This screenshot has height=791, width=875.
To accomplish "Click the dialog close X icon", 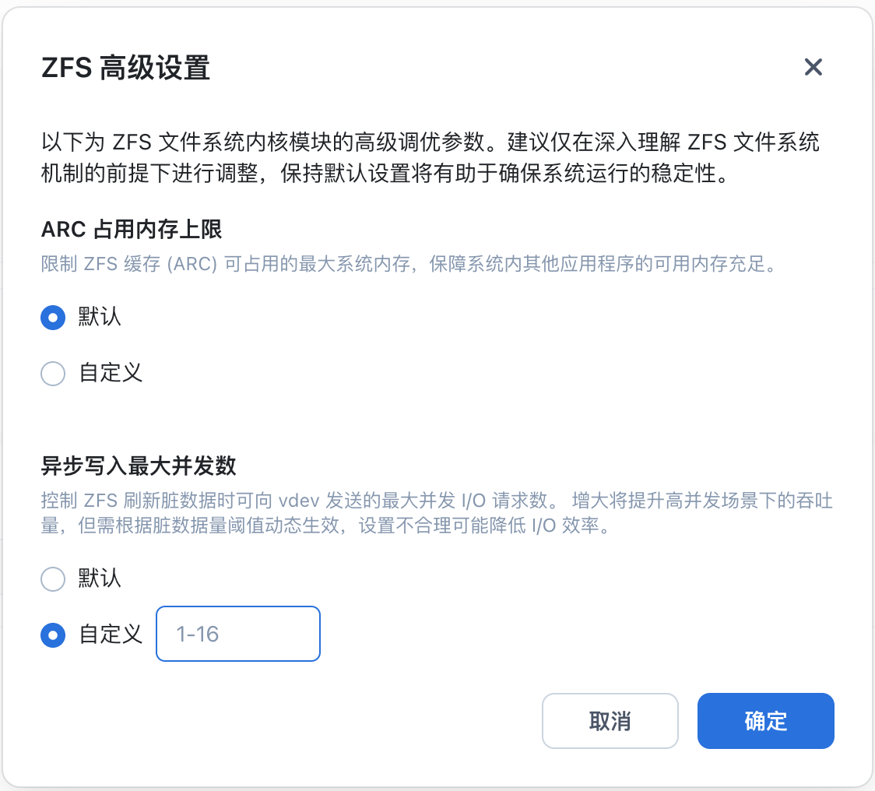I will (814, 67).
